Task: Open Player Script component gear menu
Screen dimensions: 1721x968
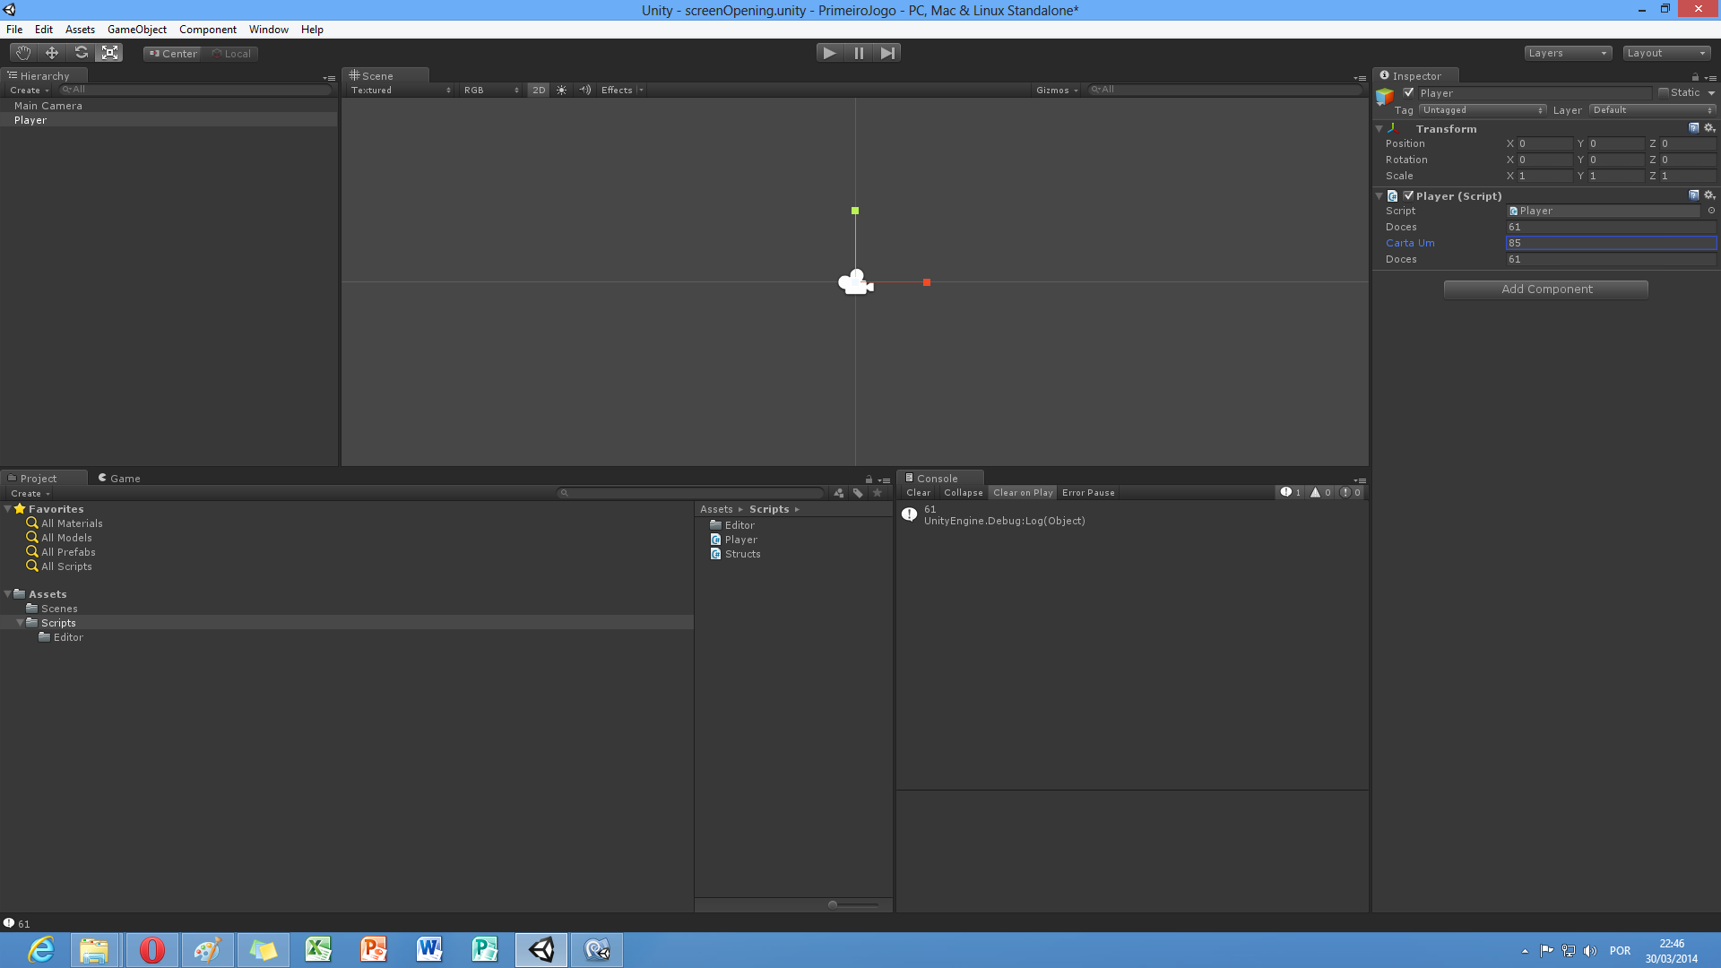Action: click(x=1708, y=195)
